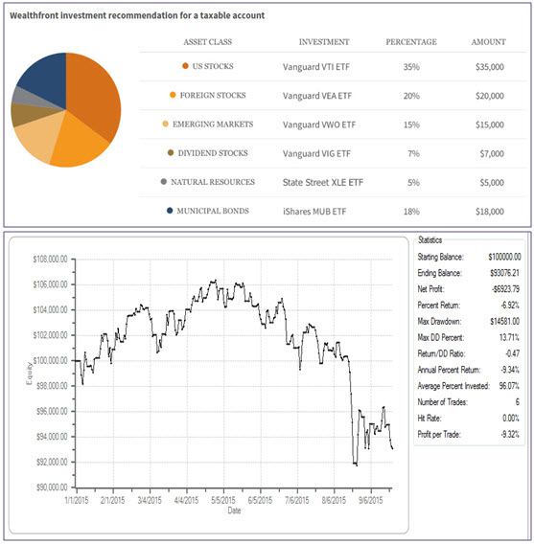534x544 pixels.
Task: Click the $108,000.00 y-axis label
Action: [51, 260]
